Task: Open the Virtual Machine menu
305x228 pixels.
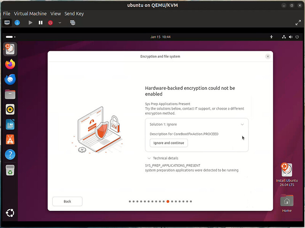Action: [30, 13]
